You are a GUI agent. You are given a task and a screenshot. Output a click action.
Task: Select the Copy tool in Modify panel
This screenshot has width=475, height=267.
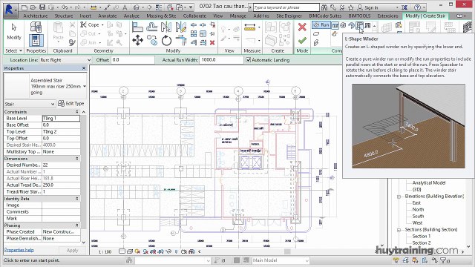(x=151, y=40)
